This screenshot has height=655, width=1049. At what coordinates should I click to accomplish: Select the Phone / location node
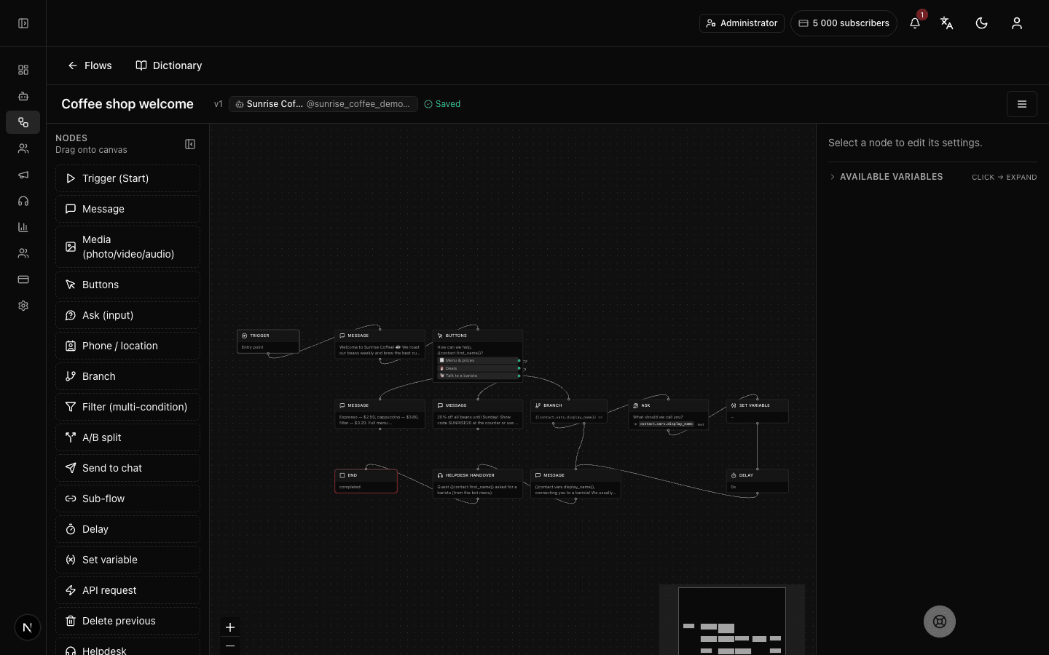(x=127, y=346)
